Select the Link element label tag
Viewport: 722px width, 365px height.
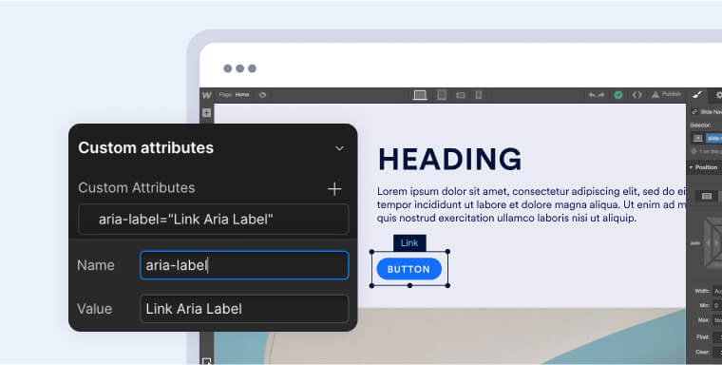point(409,243)
